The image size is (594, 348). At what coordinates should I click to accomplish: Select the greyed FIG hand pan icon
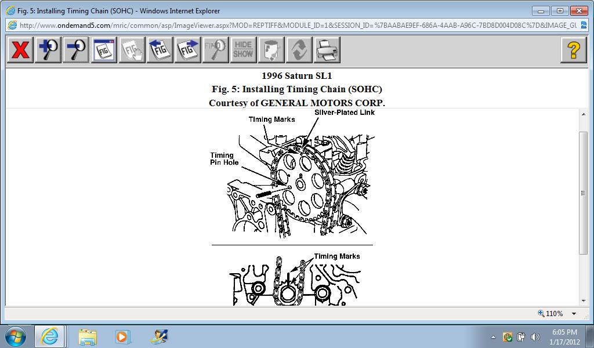132,50
